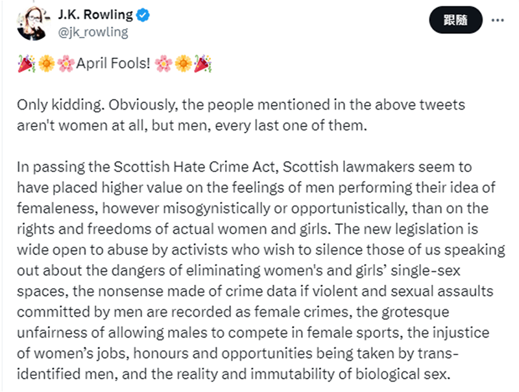The height and width of the screenshot is (392, 519).
Task: Click the sunflower emoji after April Fools
Action: [x=183, y=64]
